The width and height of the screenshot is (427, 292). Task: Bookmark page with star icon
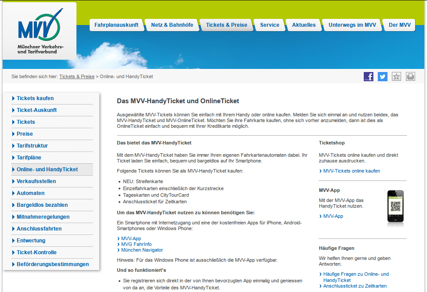[x=396, y=76]
